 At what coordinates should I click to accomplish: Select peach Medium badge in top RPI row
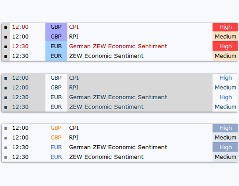225,36
